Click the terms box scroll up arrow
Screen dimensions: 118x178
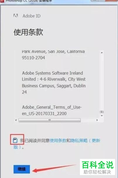pos(102,53)
